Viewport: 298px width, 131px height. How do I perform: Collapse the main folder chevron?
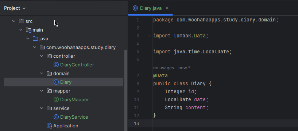click(21, 30)
